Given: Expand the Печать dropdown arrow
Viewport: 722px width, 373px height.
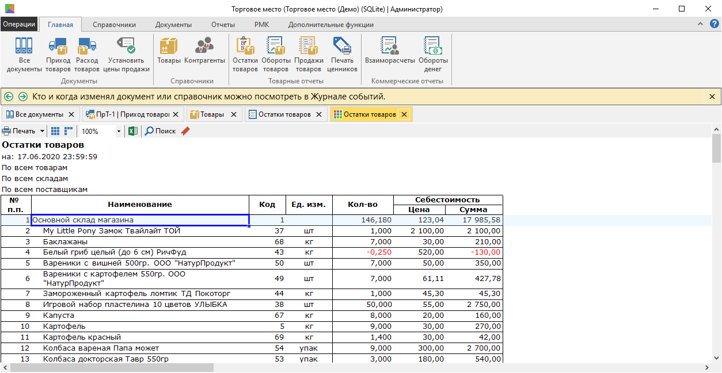Looking at the screenshot, I should [43, 131].
